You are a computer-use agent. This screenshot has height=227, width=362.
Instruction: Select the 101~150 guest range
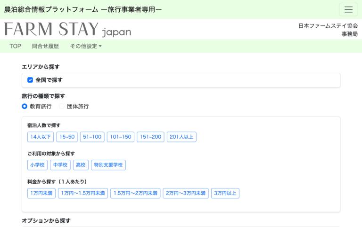click(120, 137)
